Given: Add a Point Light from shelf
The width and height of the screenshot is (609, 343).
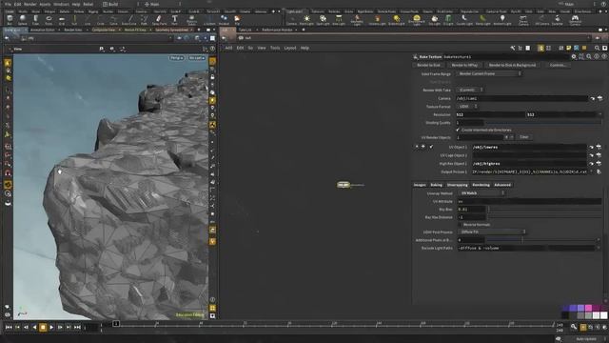Looking at the screenshot, I should [306, 19].
